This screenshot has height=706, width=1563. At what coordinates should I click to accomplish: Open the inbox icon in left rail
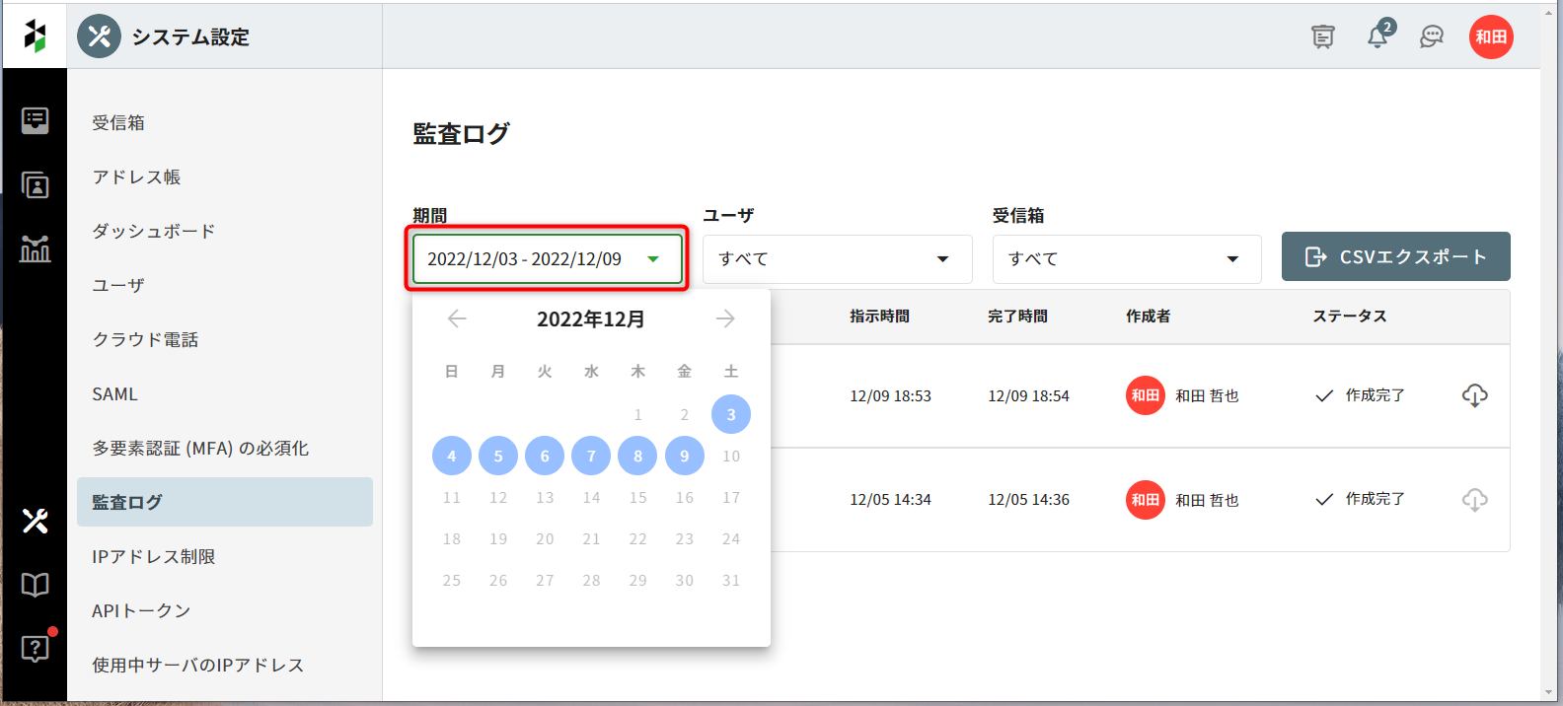[36, 120]
